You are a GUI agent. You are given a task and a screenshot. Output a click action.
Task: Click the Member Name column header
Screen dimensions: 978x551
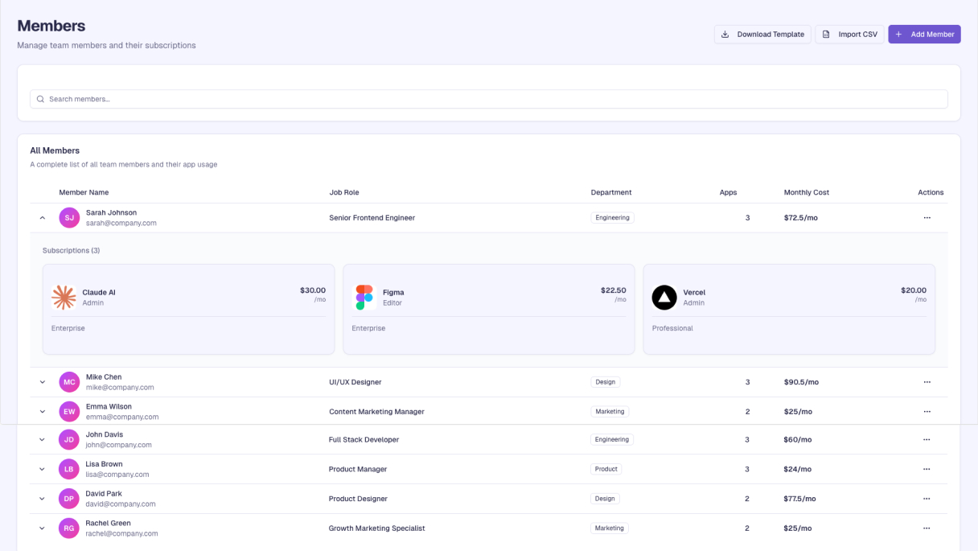tap(84, 192)
